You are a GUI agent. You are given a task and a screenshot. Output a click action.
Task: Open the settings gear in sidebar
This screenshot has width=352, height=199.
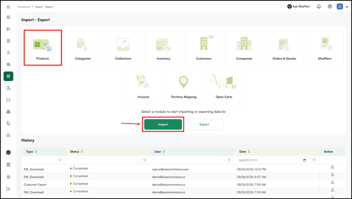coord(8,177)
